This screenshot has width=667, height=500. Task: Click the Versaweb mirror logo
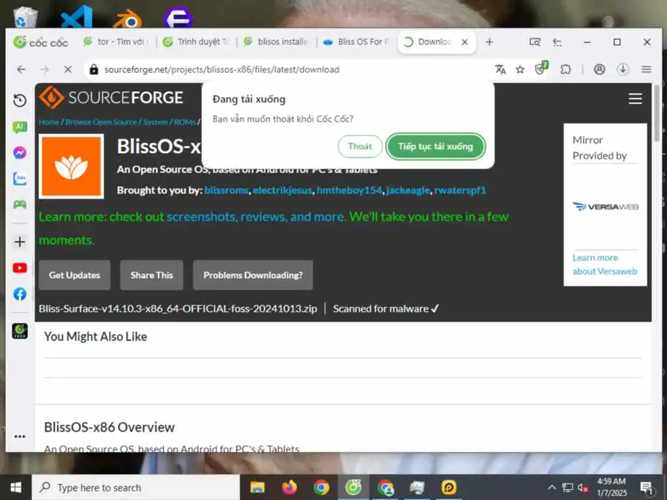coord(605,206)
